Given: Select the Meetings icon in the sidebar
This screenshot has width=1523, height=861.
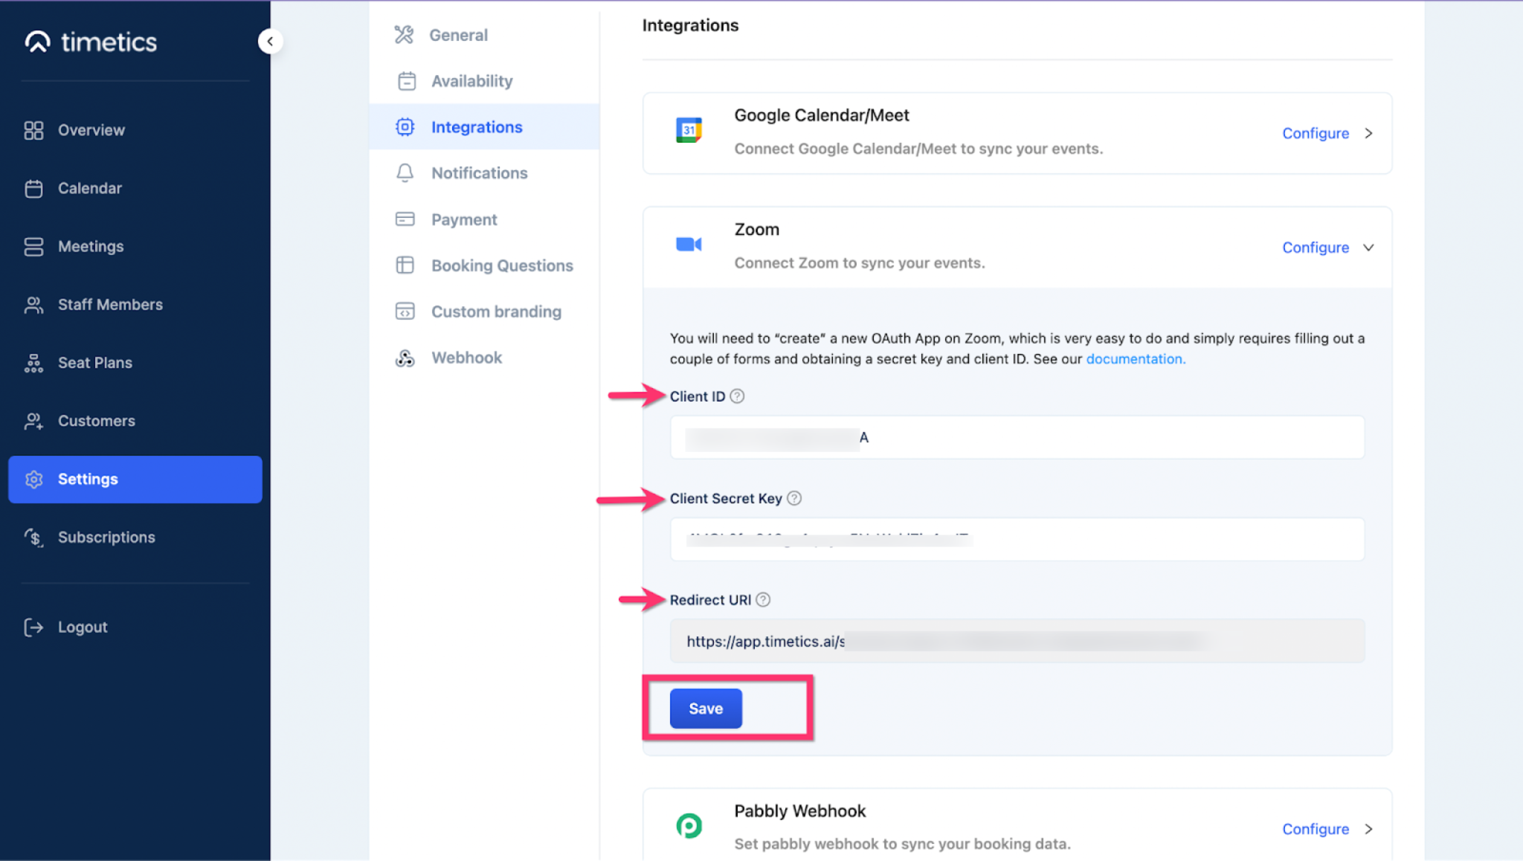Looking at the screenshot, I should point(33,246).
